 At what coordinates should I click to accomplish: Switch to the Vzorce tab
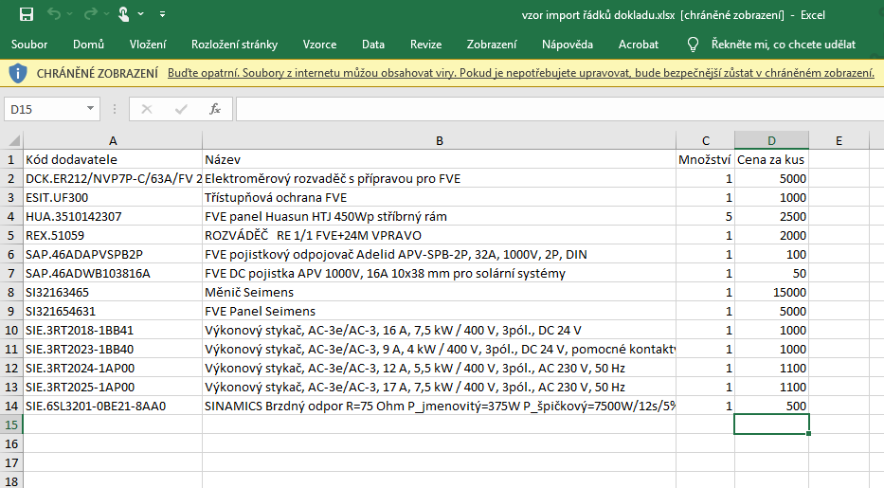tap(319, 45)
